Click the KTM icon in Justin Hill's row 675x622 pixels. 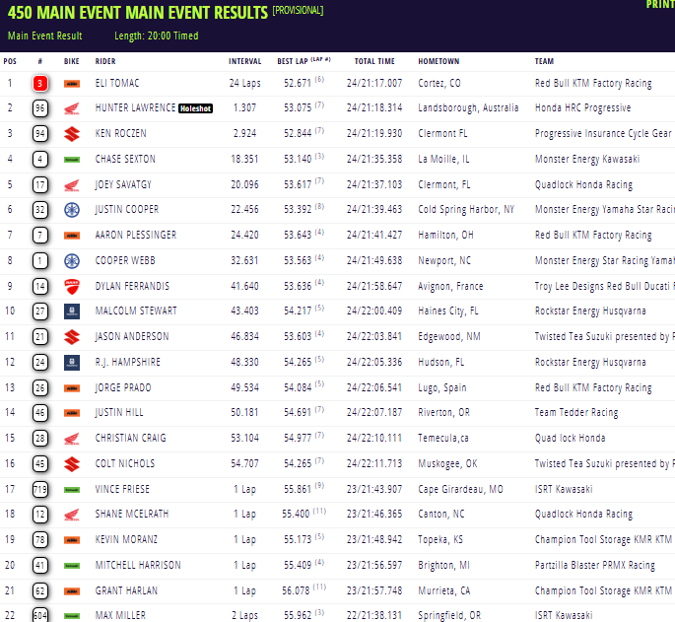pyautogui.click(x=72, y=413)
